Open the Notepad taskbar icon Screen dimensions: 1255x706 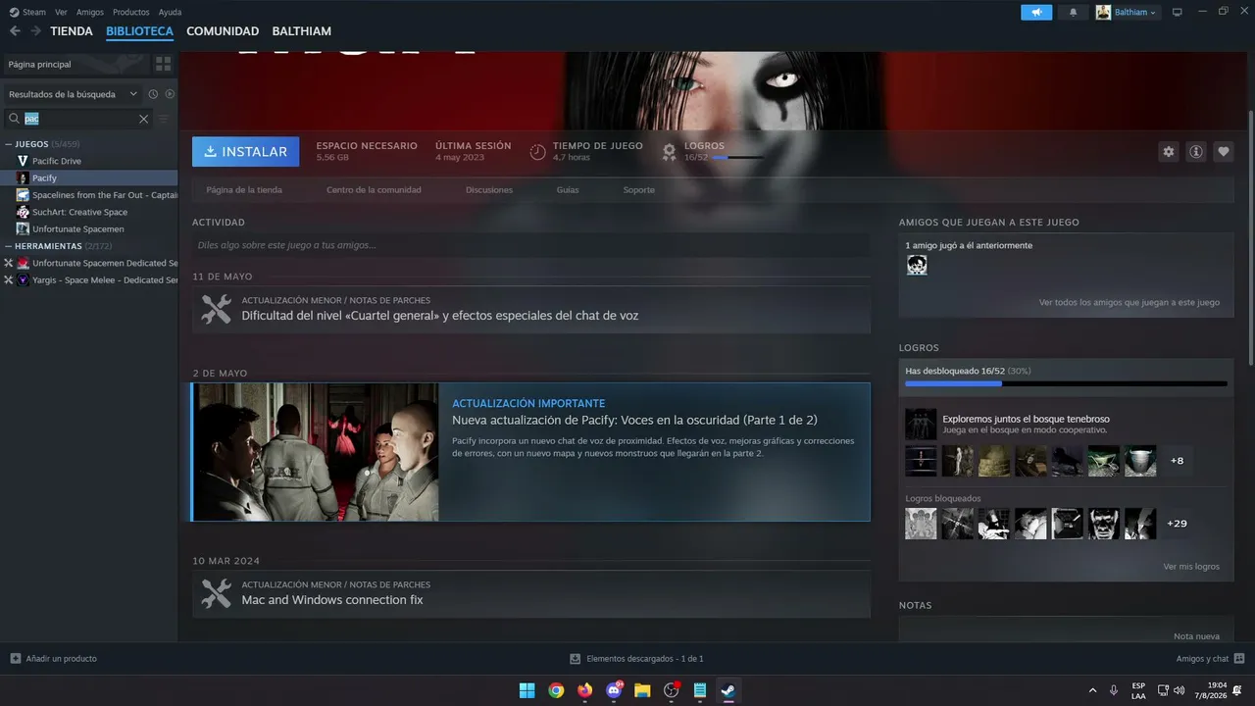tap(700, 690)
